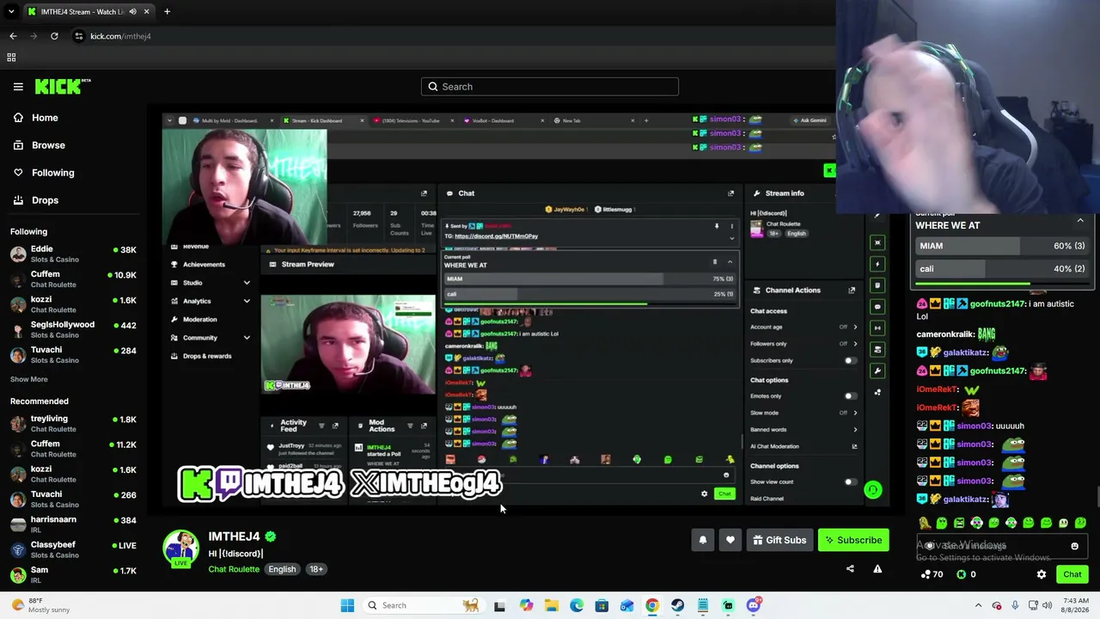Open Sam recommended channel
Viewport: 1100px width, 619px height.
[x=73, y=574]
